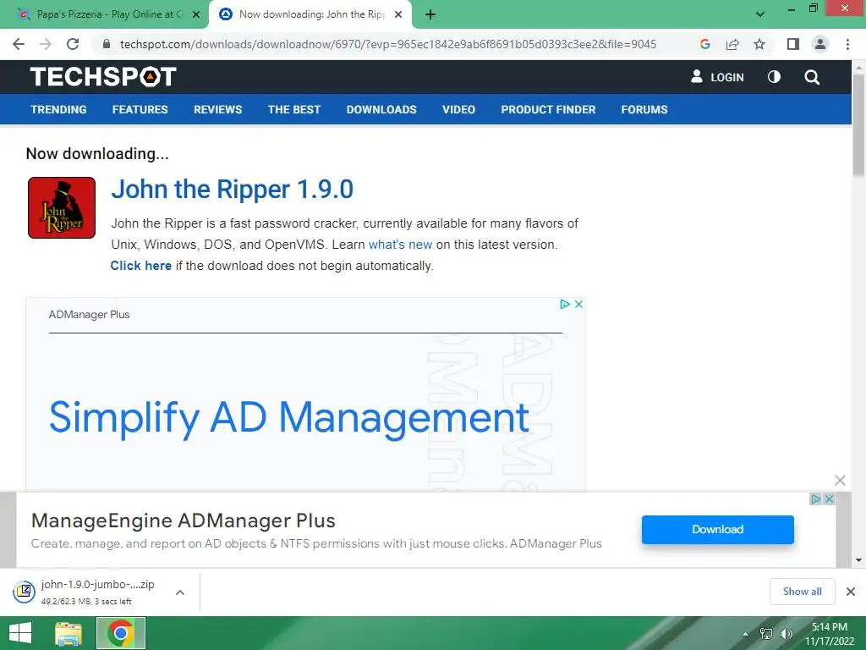Show all downloads
Viewport: 866px width, 650px height.
pyautogui.click(x=802, y=592)
